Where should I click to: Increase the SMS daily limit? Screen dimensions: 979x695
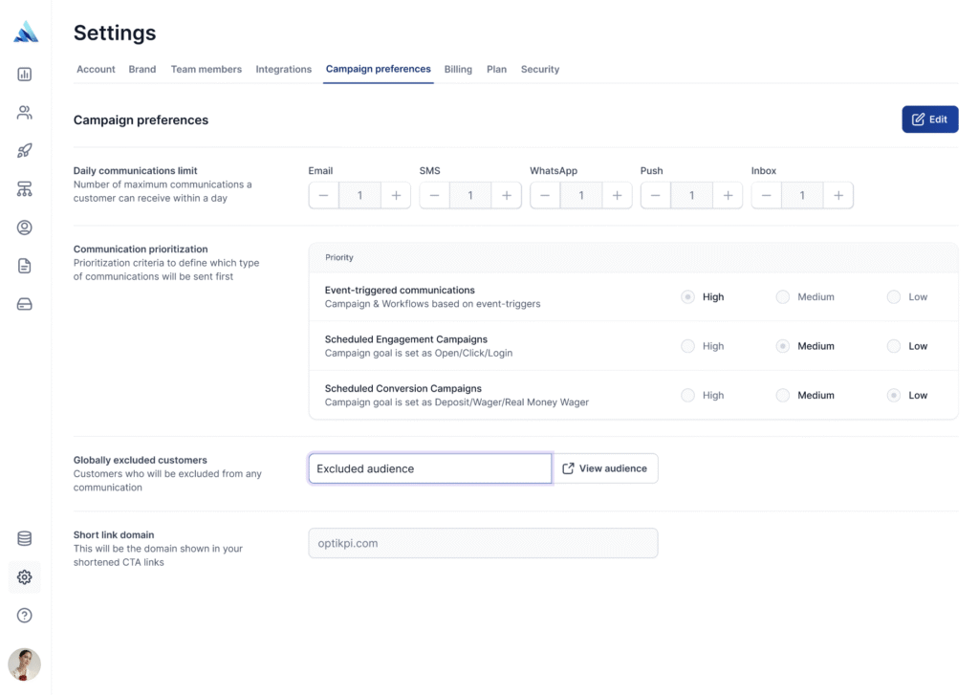(x=507, y=195)
